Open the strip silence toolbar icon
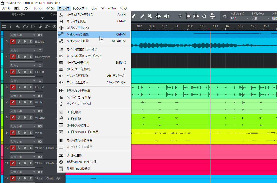 coord(196,16)
